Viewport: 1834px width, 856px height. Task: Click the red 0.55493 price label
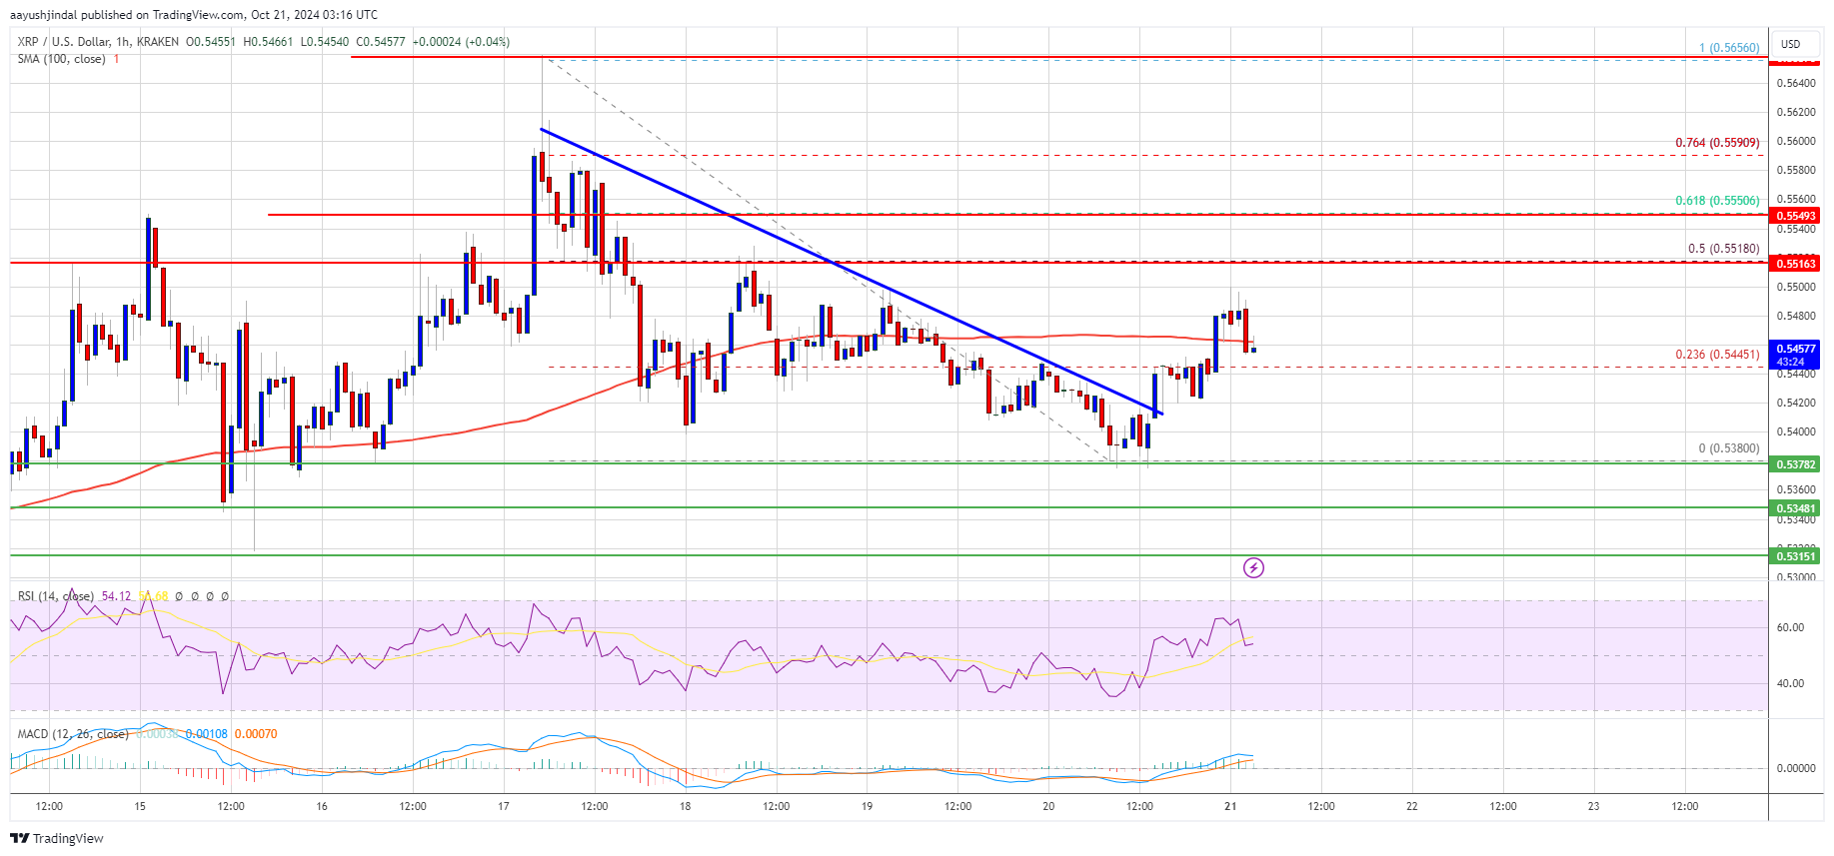pos(1795,216)
